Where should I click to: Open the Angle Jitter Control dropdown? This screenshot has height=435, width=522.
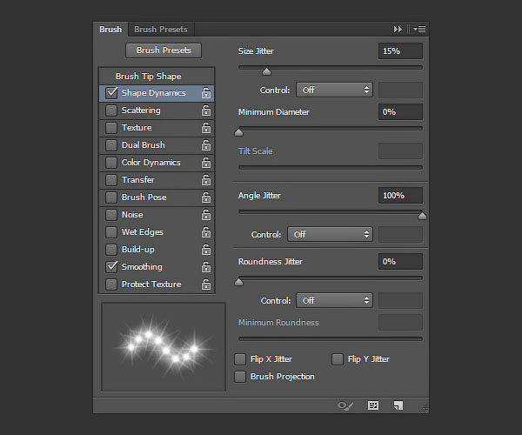(330, 234)
